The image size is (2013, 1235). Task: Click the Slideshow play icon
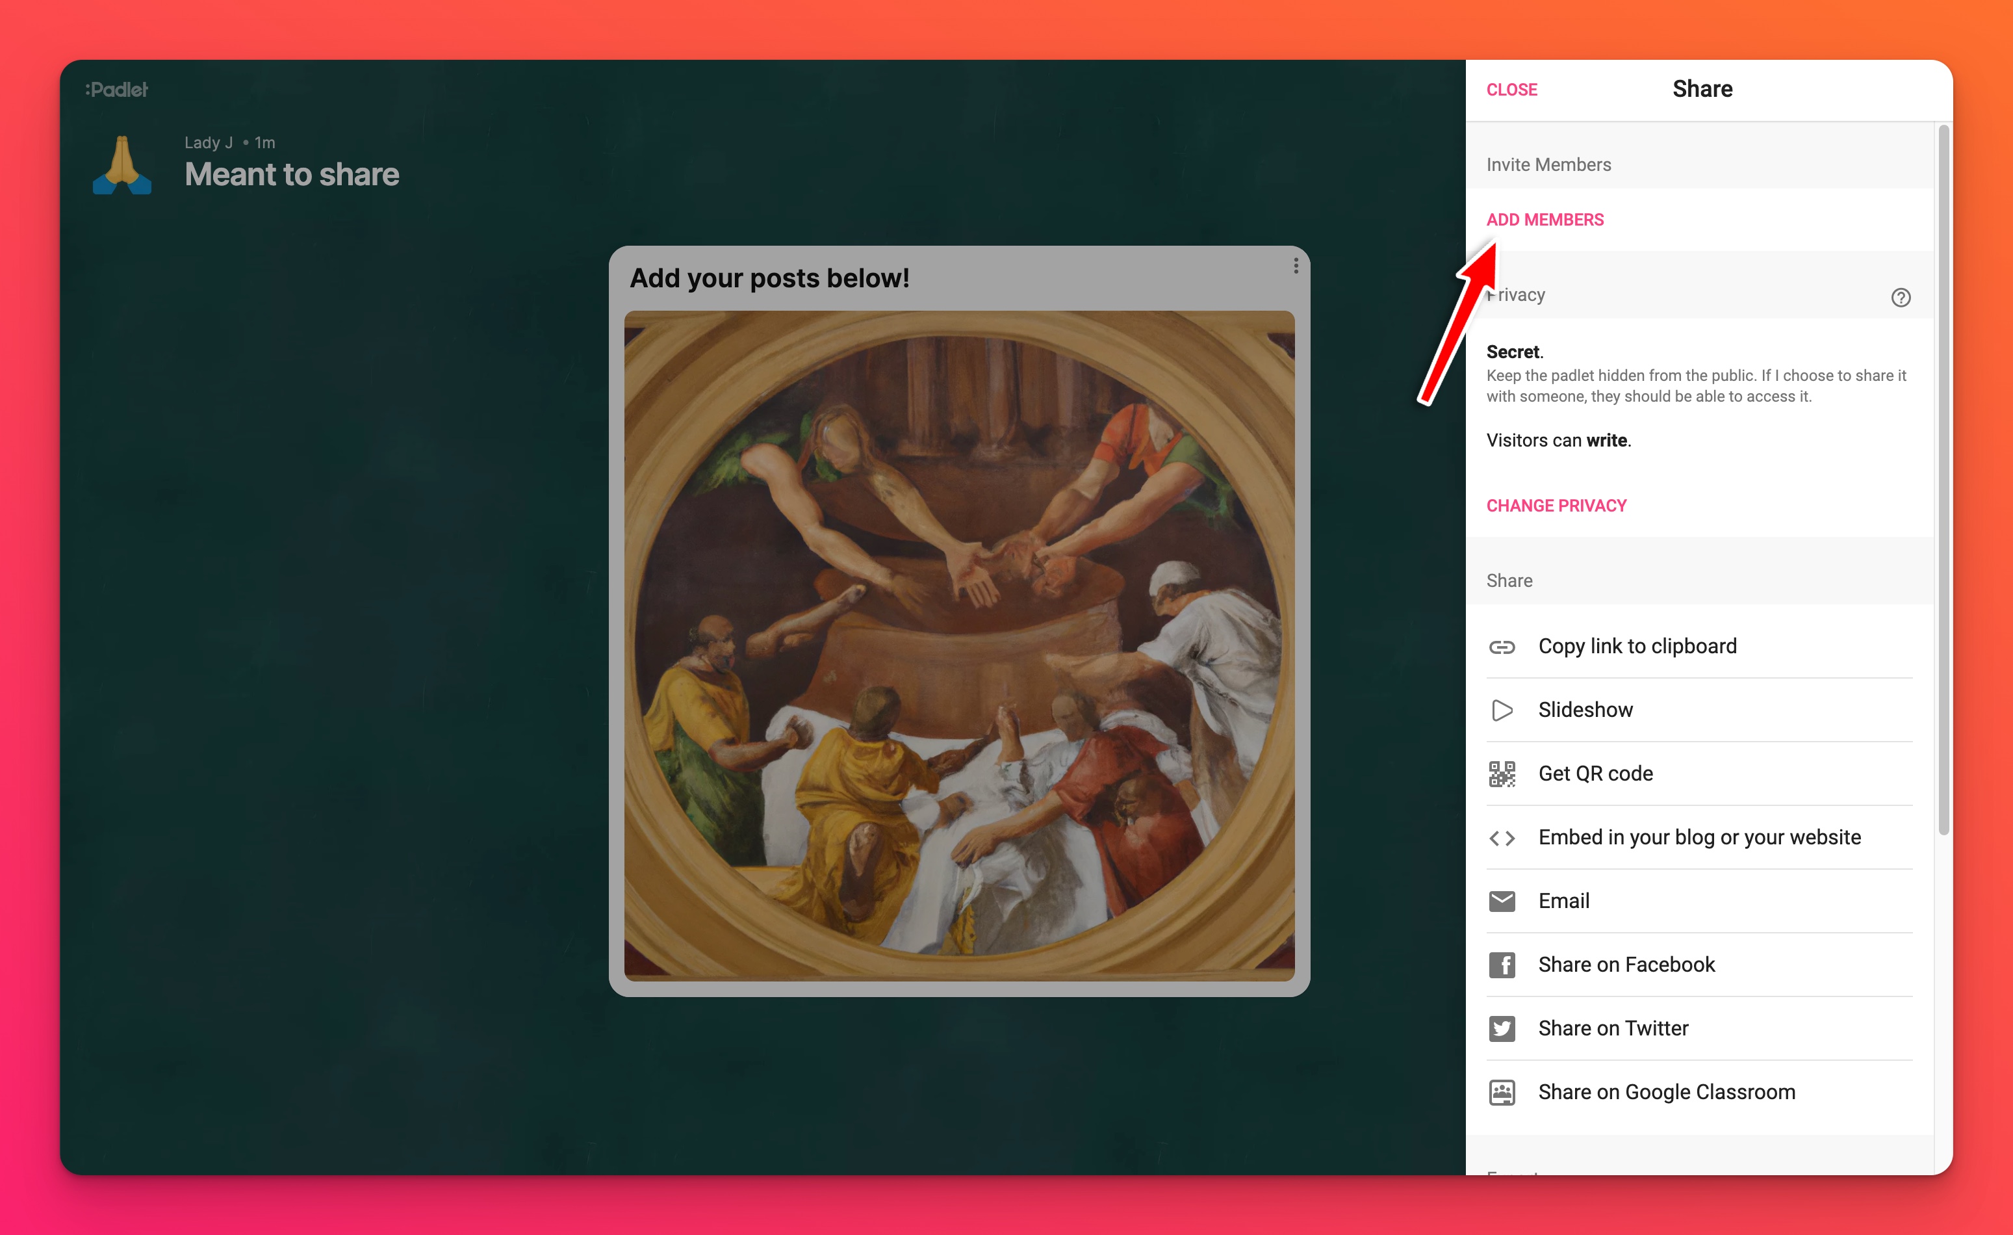coord(1502,710)
